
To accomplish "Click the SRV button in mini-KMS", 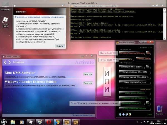I will (x=148, y=53).
